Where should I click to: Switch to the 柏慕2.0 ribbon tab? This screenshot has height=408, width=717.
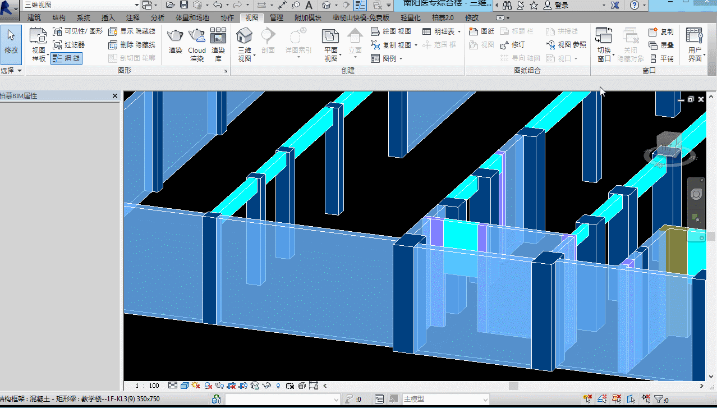pyautogui.click(x=443, y=18)
